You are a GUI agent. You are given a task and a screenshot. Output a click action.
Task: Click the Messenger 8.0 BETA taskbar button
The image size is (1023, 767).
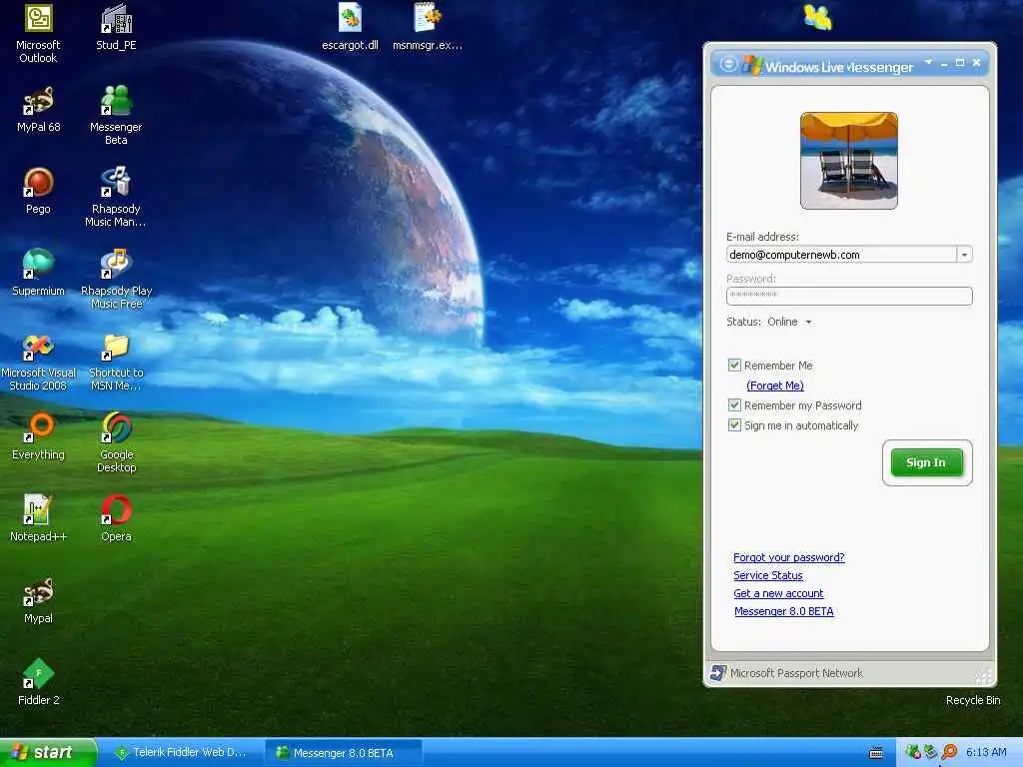[x=344, y=753]
